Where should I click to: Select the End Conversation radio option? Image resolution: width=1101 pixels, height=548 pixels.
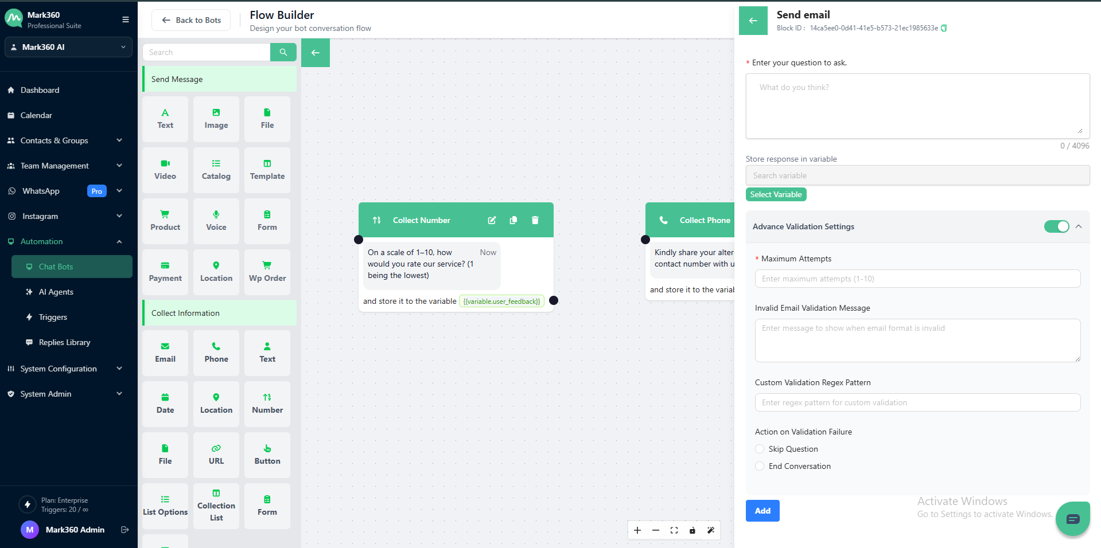tap(760, 466)
